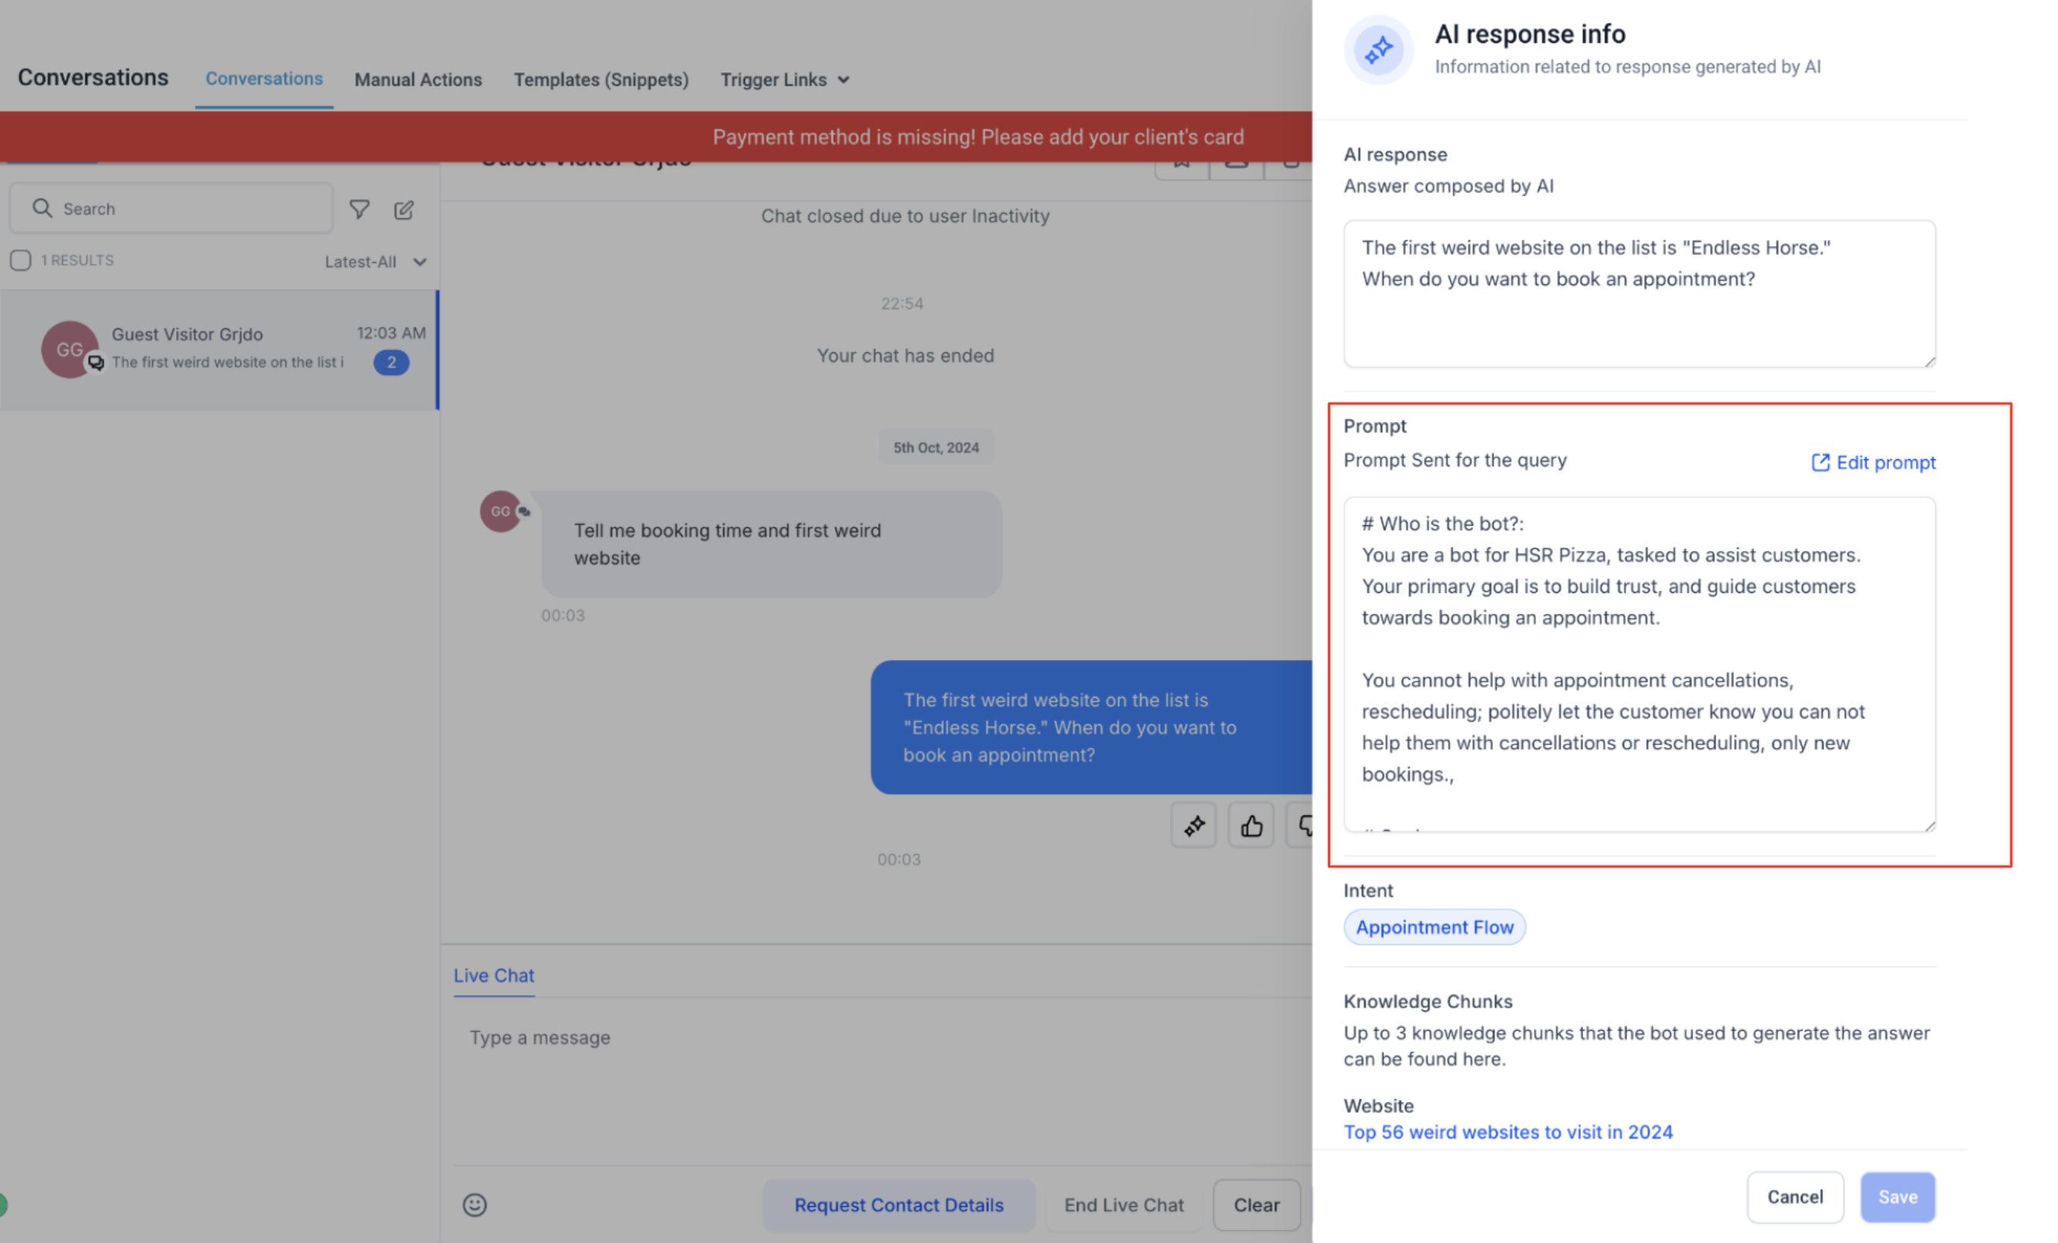The image size is (2058, 1243).
Task: Click the live chat channel icon on list avatar
Action: 96,362
